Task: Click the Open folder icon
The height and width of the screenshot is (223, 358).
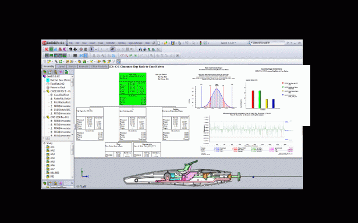Action: 166,43
